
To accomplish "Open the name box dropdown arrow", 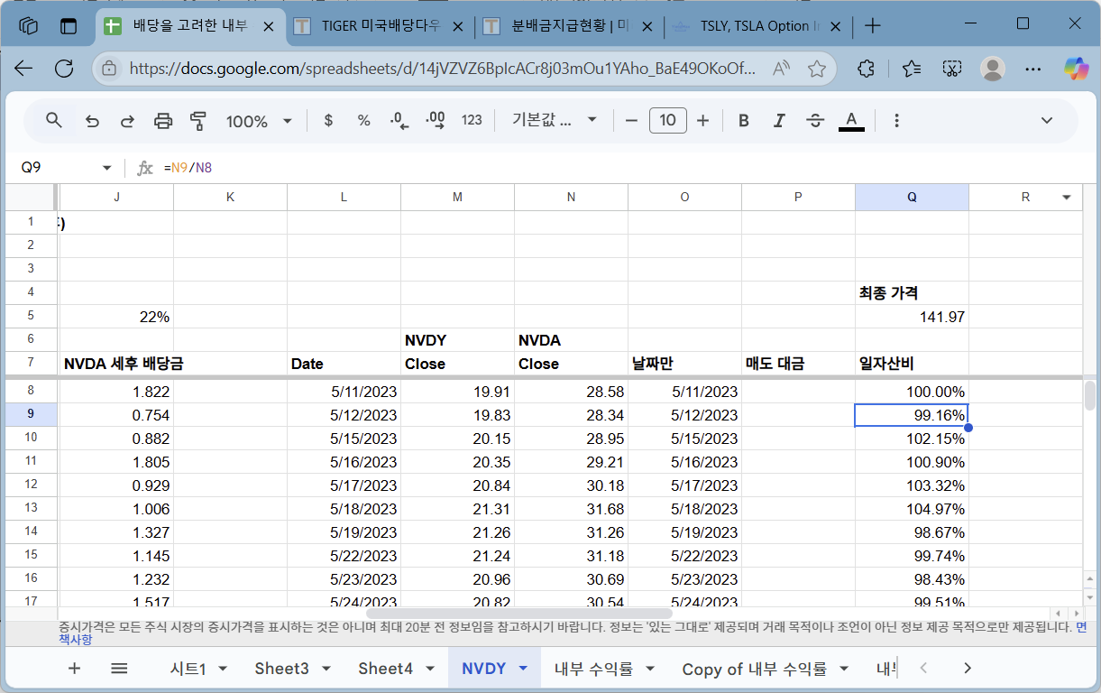I will [x=106, y=168].
